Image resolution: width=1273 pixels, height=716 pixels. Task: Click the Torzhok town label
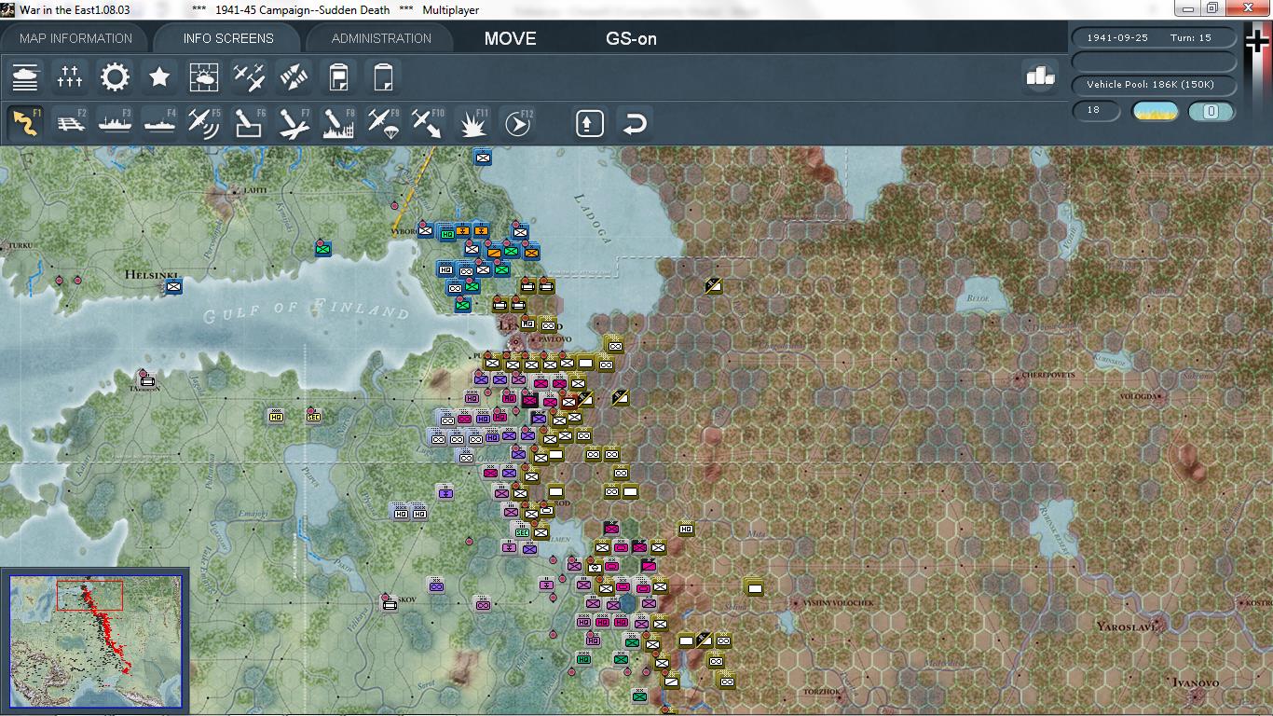coord(820,692)
